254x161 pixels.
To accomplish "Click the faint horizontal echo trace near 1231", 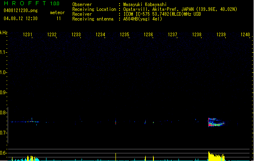I will [25, 122].
